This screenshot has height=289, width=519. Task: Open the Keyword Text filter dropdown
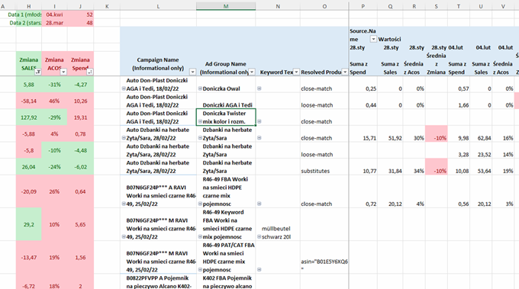click(x=296, y=72)
